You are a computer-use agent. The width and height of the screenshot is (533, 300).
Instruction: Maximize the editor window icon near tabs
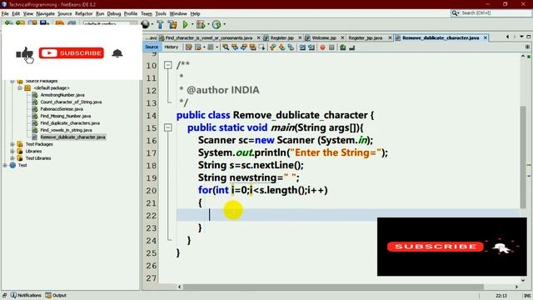[529, 37]
